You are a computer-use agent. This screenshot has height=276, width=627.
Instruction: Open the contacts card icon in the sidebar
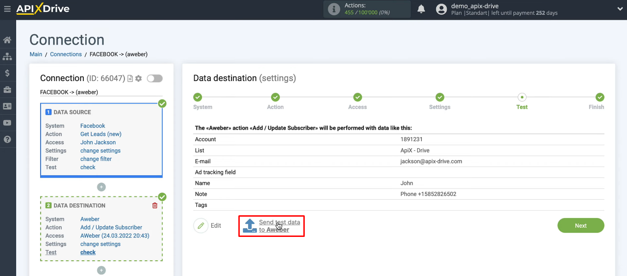(7, 106)
